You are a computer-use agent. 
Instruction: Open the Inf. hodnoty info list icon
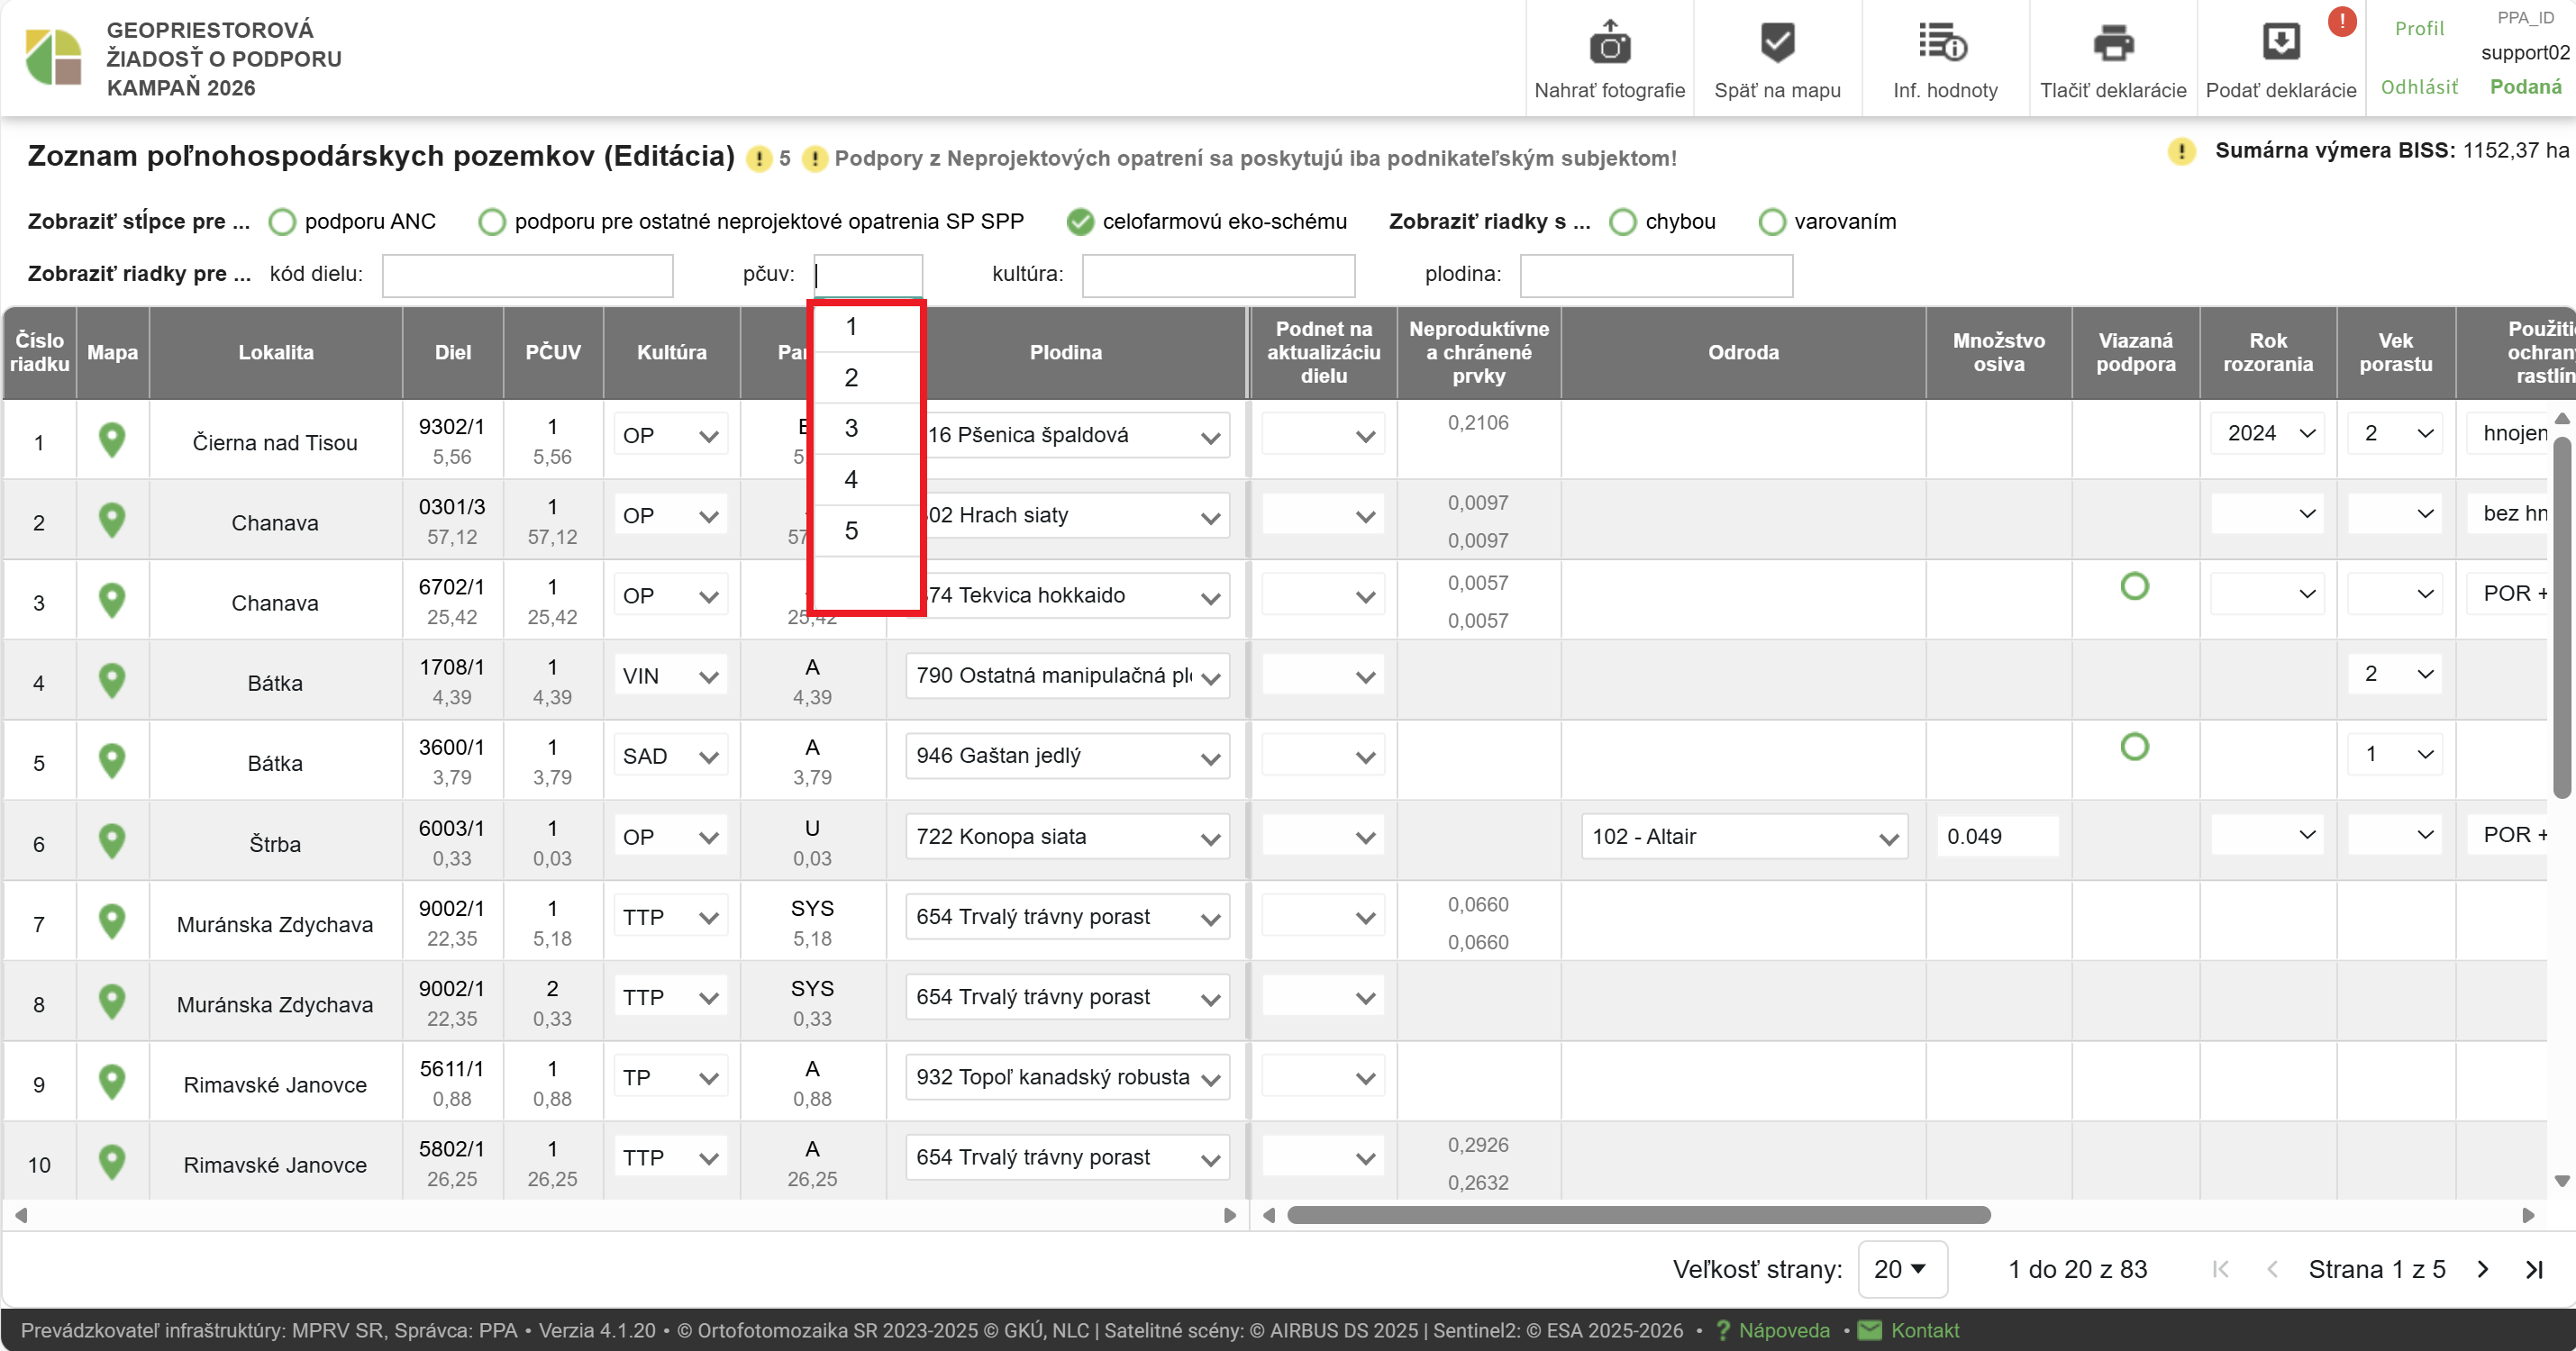pos(1943,44)
